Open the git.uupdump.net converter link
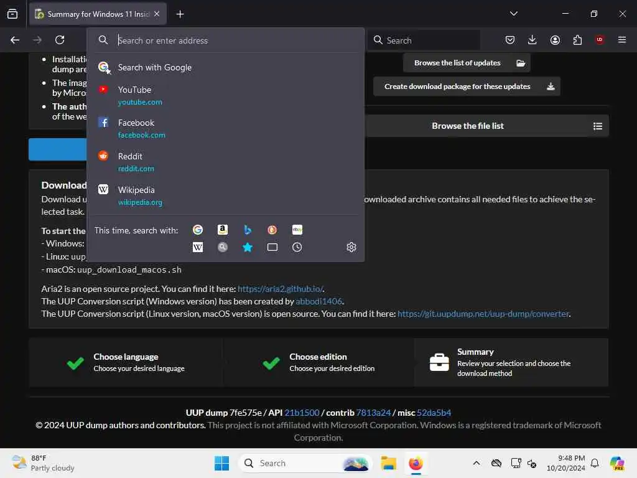This screenshot has height=478, width=637. [x=483, y=314]
